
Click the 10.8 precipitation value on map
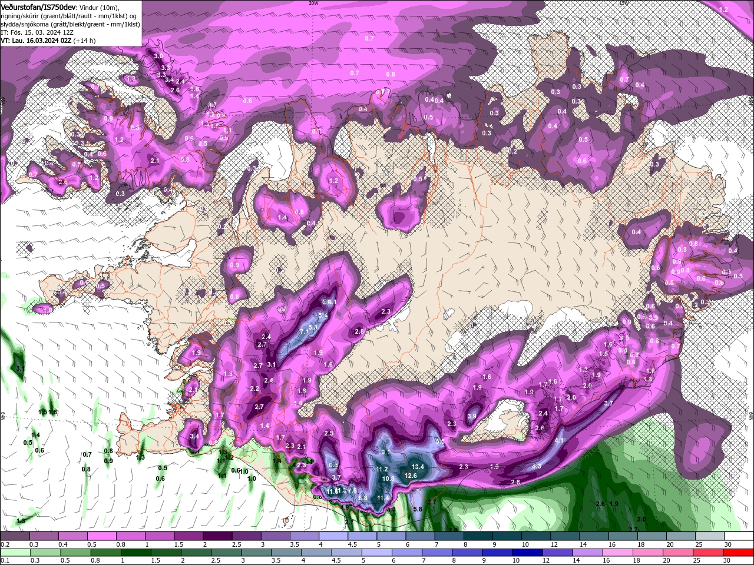(388, 479)
